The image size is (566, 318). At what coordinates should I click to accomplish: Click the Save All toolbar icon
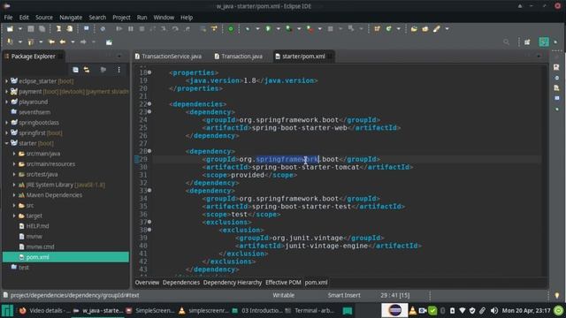click(x=42, y=29)
